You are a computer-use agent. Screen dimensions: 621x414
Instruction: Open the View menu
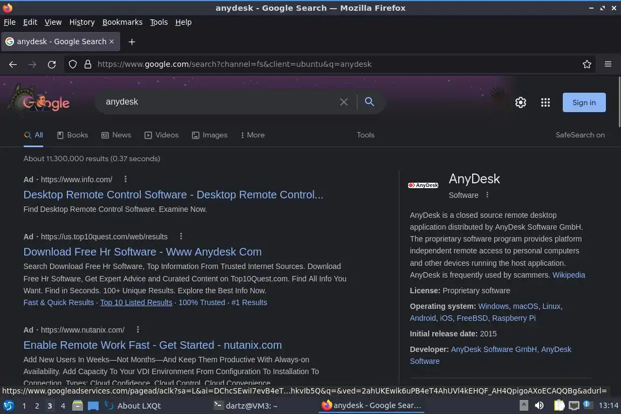coord(53,22)
